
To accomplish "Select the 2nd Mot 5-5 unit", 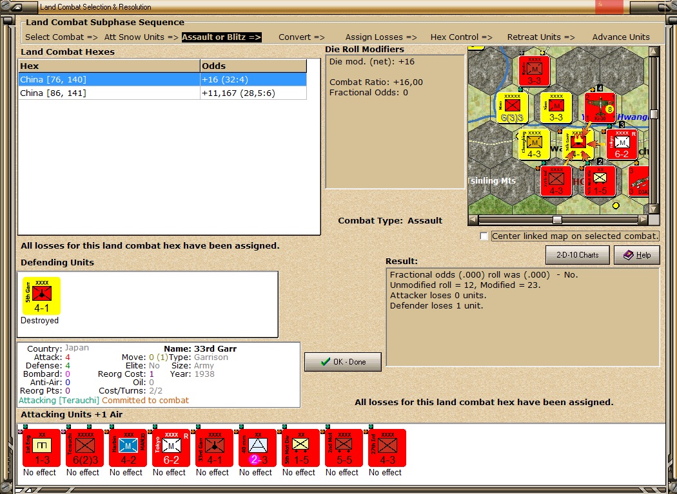I will (x=344, y=448).
